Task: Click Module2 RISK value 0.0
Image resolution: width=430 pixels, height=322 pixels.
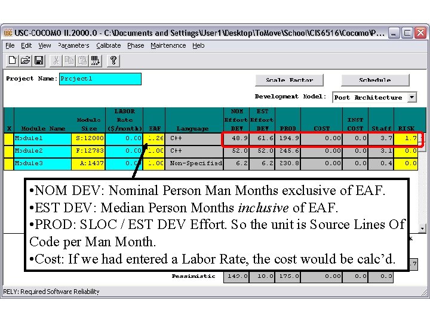Action: 406,151
